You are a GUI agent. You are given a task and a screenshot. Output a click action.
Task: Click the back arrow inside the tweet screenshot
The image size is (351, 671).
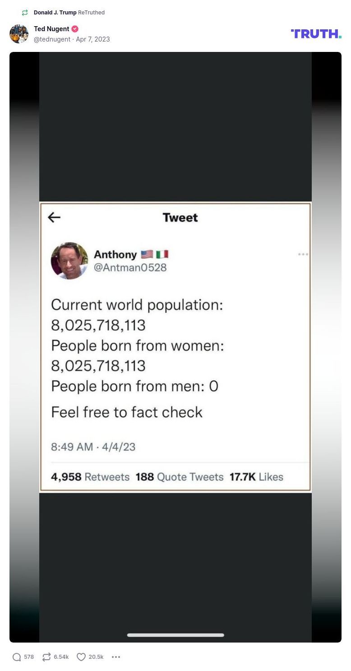pyautogui.click(x=54, y=217)
